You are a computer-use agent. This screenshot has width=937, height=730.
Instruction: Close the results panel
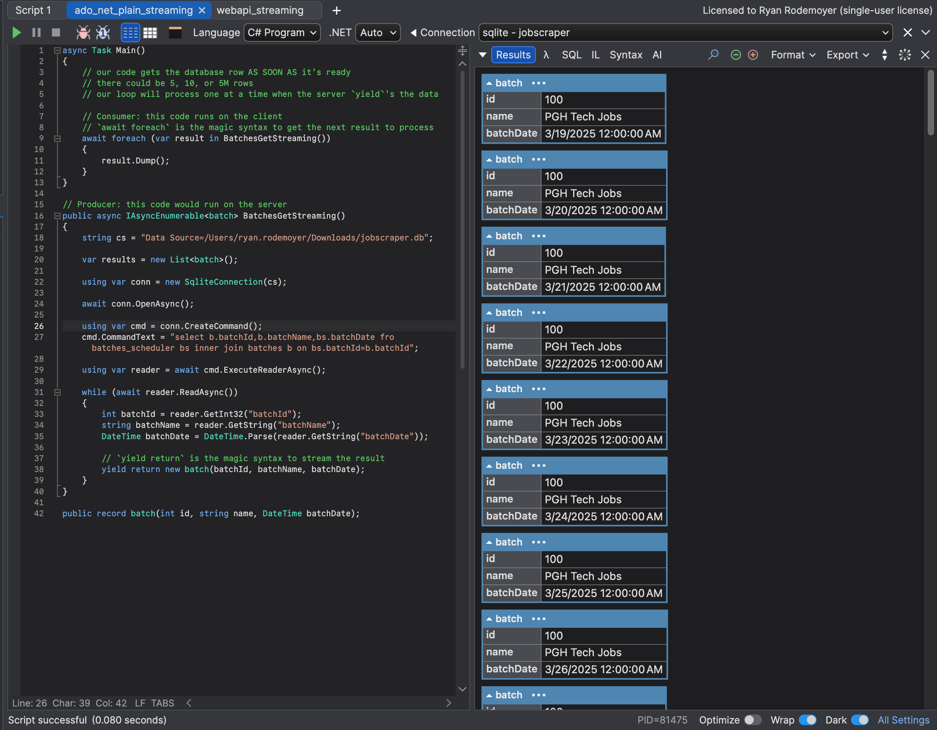click(x=925, y=55)
